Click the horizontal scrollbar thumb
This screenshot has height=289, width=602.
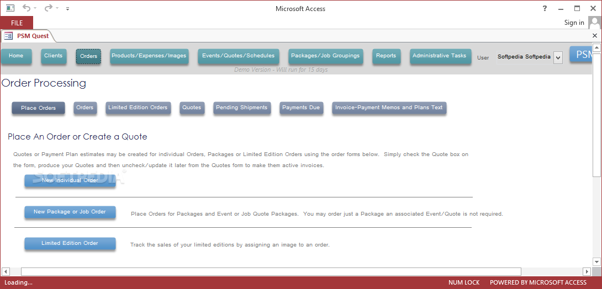pos(271,272)
